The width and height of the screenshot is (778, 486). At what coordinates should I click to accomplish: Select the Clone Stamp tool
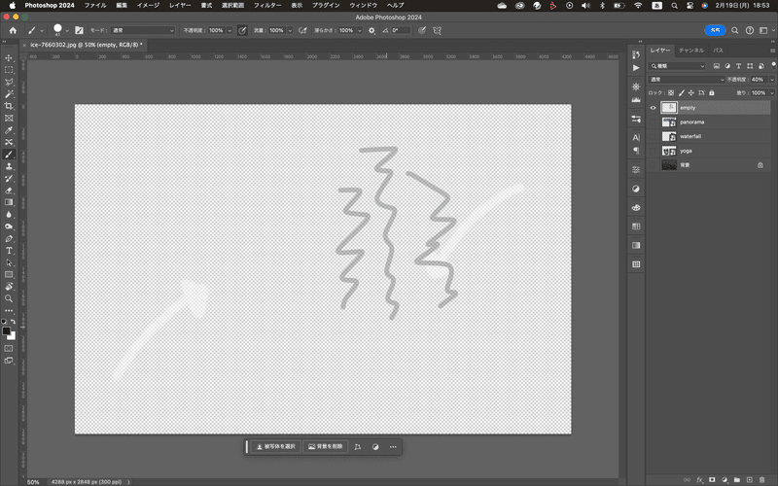click(9, 166)
